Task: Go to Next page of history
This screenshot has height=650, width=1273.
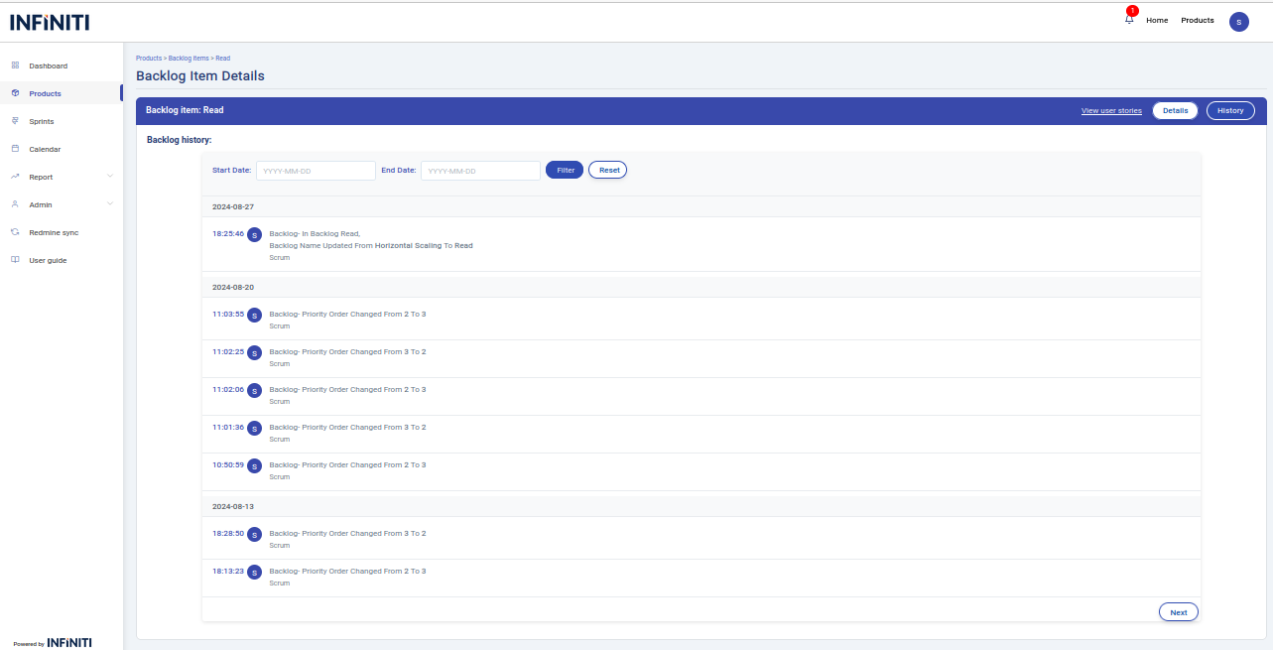Action: click(x=1178, y=612)
